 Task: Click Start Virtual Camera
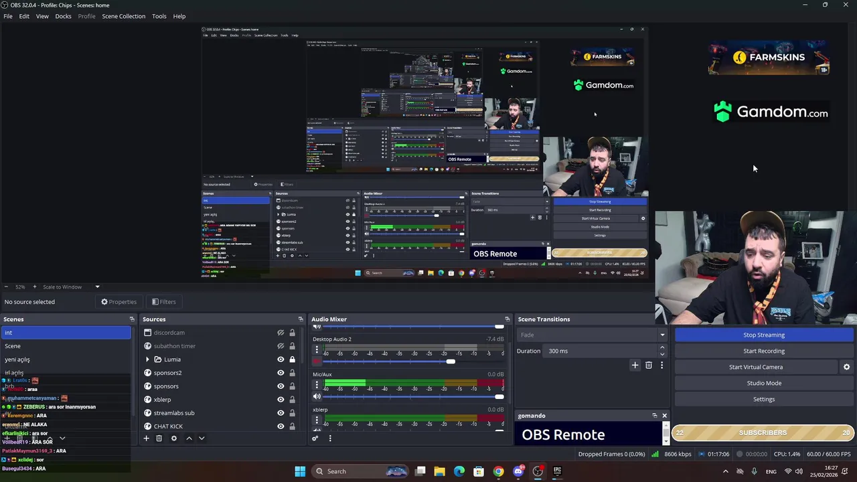756,367
